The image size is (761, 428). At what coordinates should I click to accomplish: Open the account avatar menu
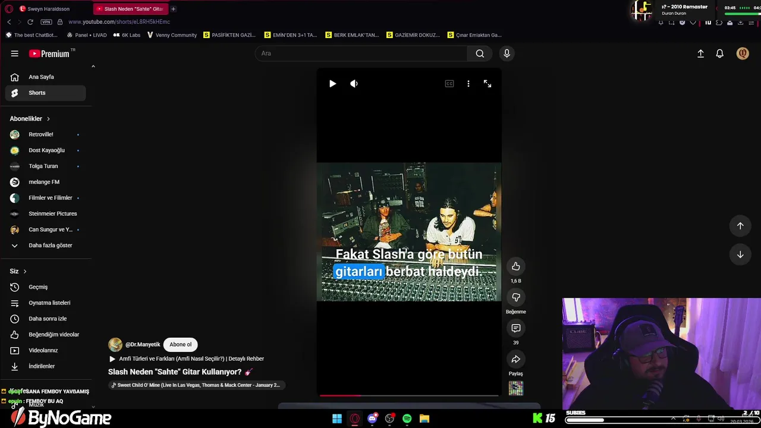[x=743, y=53]
